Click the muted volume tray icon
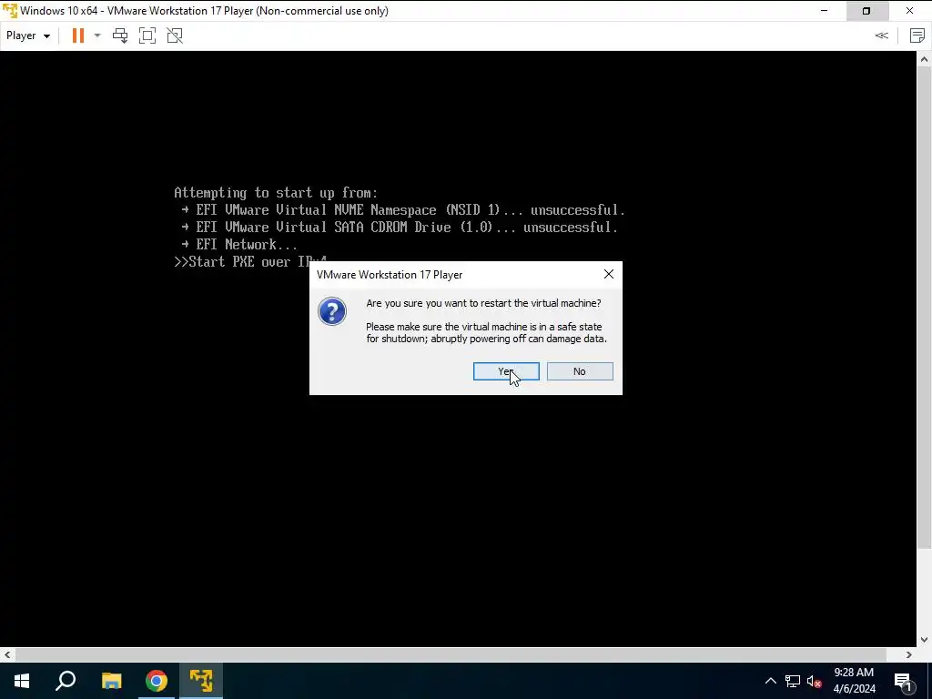This screenshot has width=932, height=699. coord(814,681)
